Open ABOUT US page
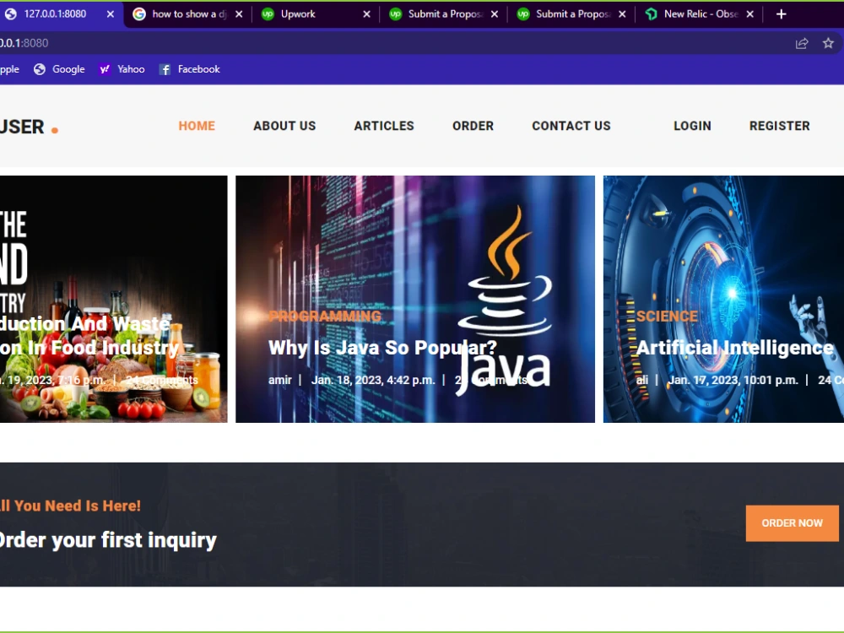Screen dimensions: 844x633 (284, 126)
